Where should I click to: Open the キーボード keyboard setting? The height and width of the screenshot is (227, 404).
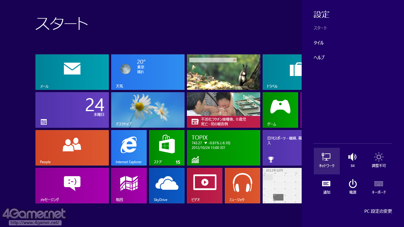379,188
